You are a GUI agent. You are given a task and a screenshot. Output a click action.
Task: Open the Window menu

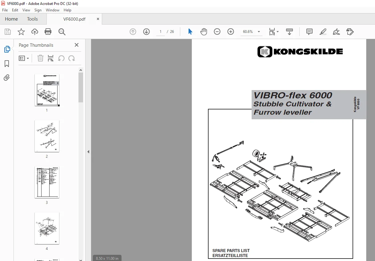coord(53,10)
